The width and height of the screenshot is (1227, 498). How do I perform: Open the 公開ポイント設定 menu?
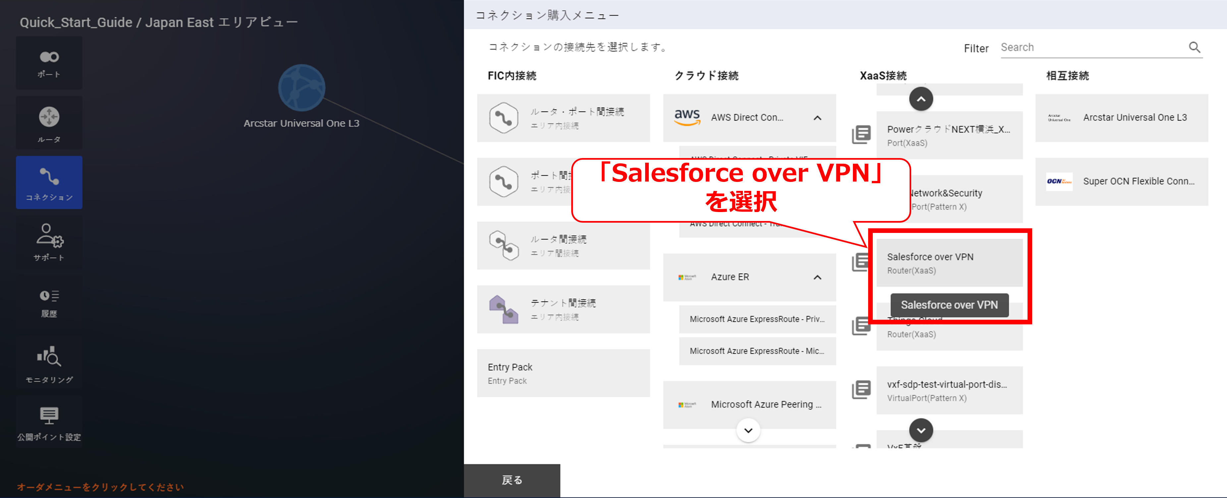(49, 422)
